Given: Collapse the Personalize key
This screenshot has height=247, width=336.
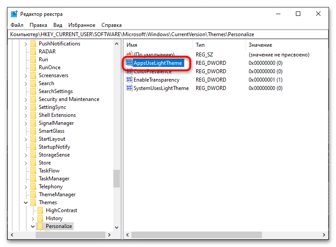Looking at the screenshot, I should (33, 226).
